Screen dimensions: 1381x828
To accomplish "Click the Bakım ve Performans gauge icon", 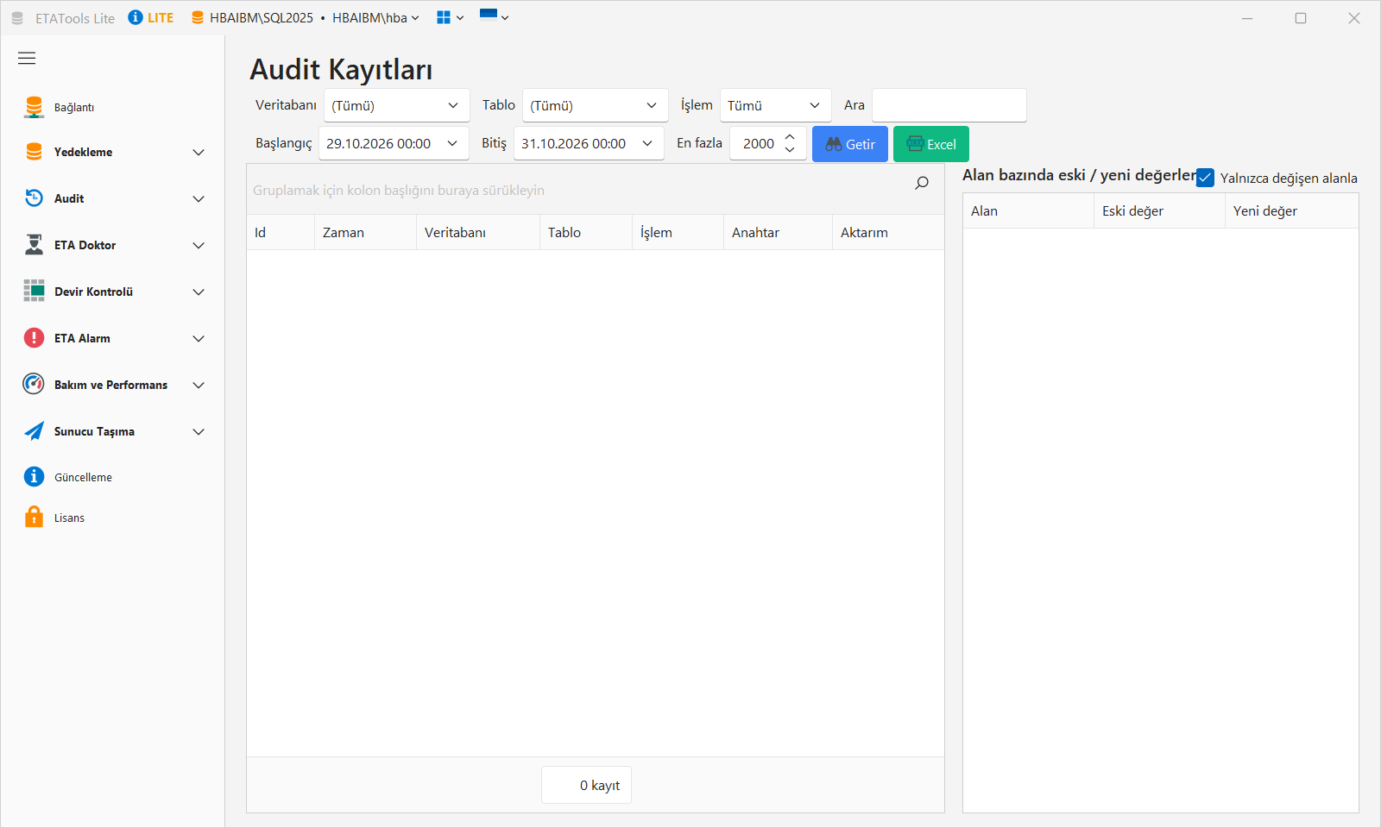I will [34, 384].
